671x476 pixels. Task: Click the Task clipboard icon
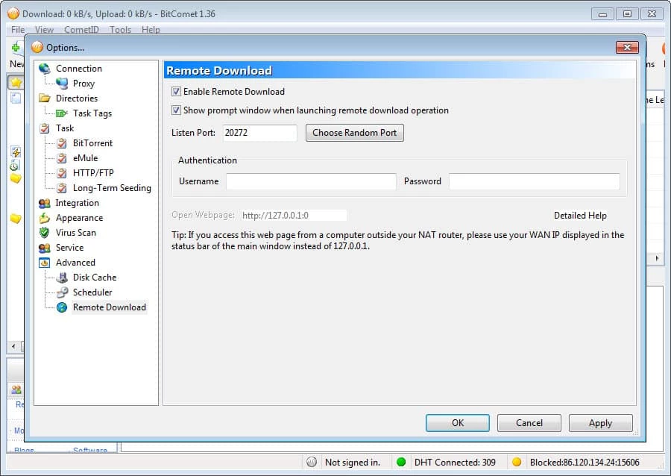coord(45,128)
